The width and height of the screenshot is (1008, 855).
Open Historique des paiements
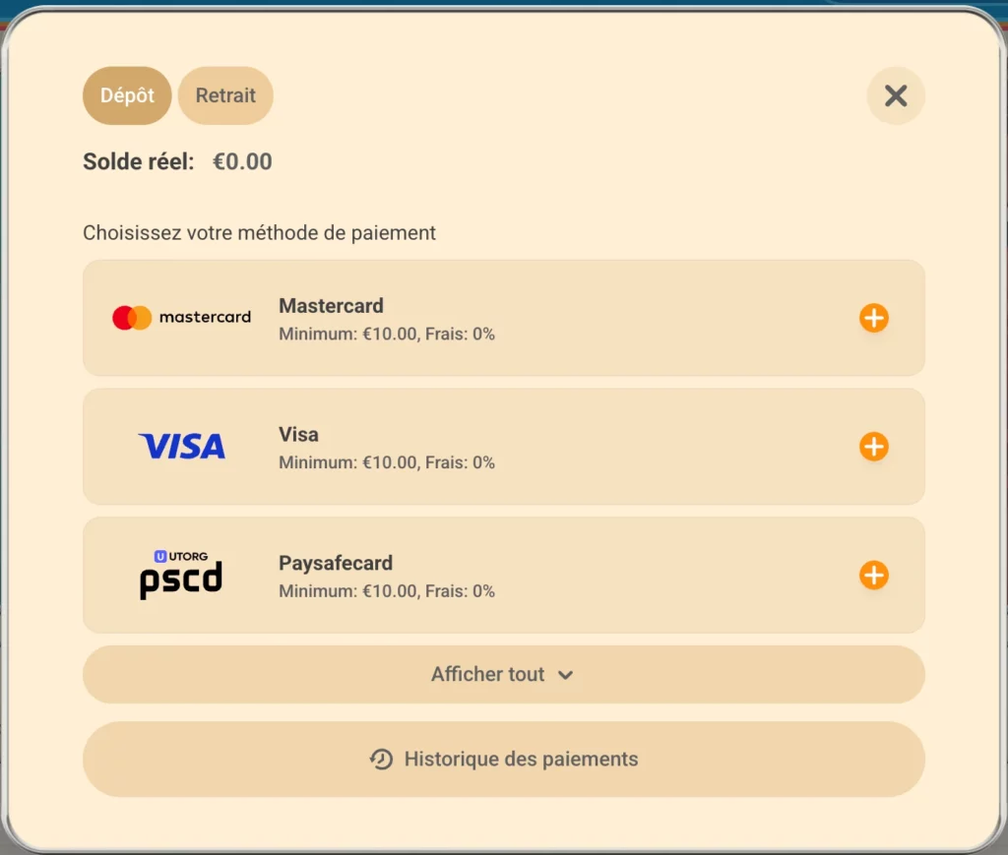(503, 760)
